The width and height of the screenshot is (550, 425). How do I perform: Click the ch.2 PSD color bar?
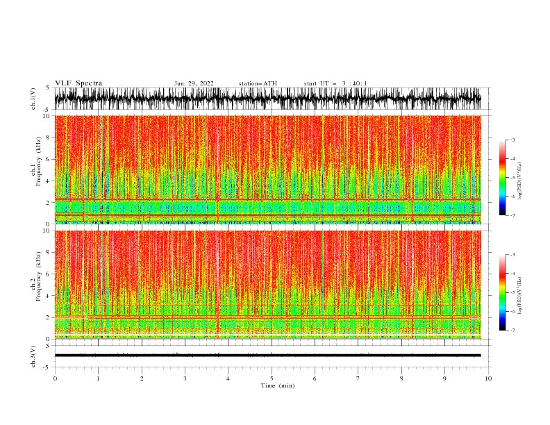pos(502,292)
